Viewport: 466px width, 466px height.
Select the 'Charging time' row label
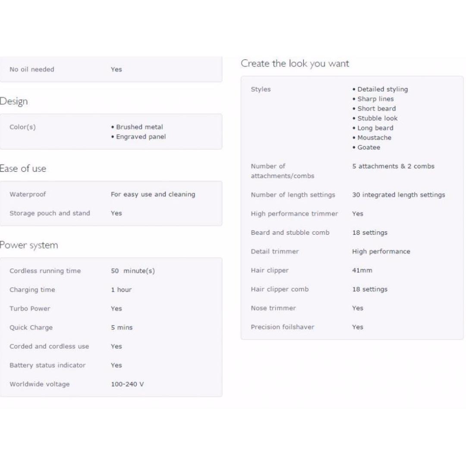[x=32, y=290]
